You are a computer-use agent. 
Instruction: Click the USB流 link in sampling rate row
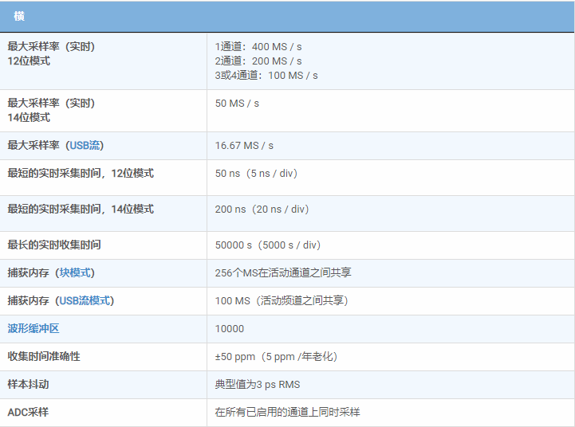point(85,145)
